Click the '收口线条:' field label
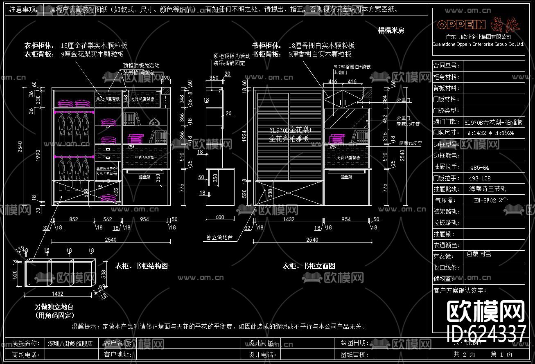 [447, 268]
